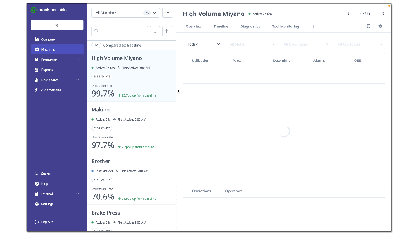Open Settings in the sidebar
The image size is (418, 235).
click(57, 204)
